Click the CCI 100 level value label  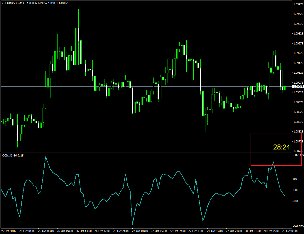pyautogui.click(x=295, y=179)
